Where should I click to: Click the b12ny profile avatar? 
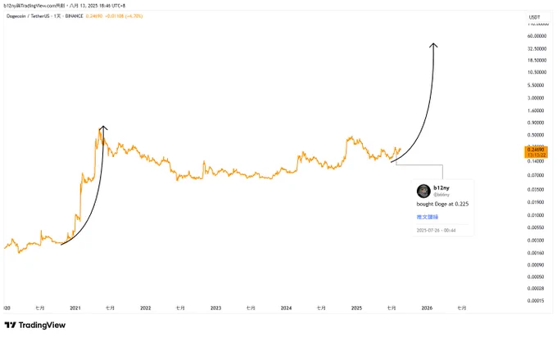pos(423,191)
